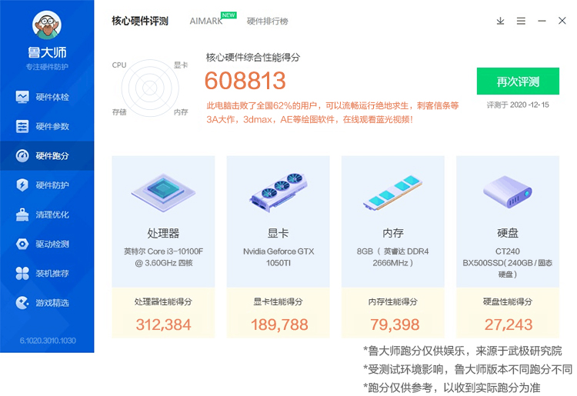577x396 pixels.
Task: Select 游戏精选 sidebar menu label
Action: click(x=52, y=303)
